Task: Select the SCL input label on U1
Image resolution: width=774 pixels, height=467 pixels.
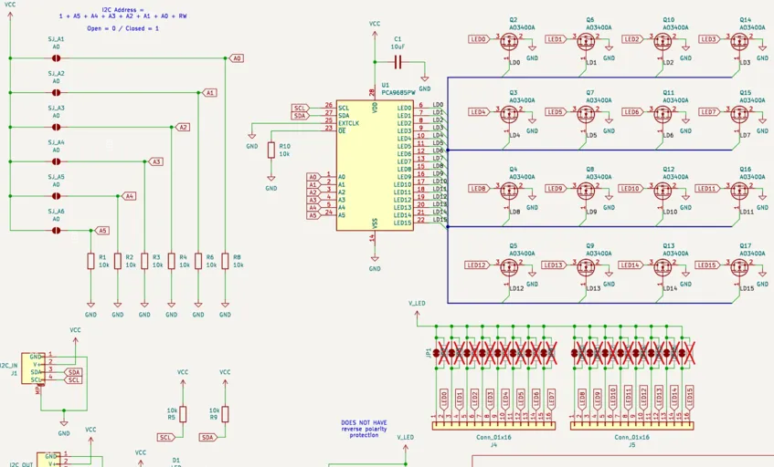Action: (x=300, y=108)
